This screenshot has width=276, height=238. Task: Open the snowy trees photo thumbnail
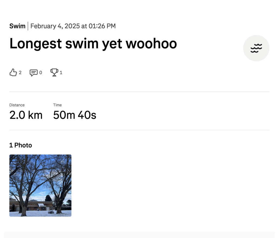tap(40, 185)
